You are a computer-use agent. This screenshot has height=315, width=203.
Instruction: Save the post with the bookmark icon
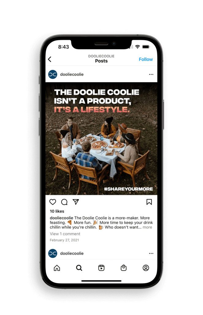point(149,202)
